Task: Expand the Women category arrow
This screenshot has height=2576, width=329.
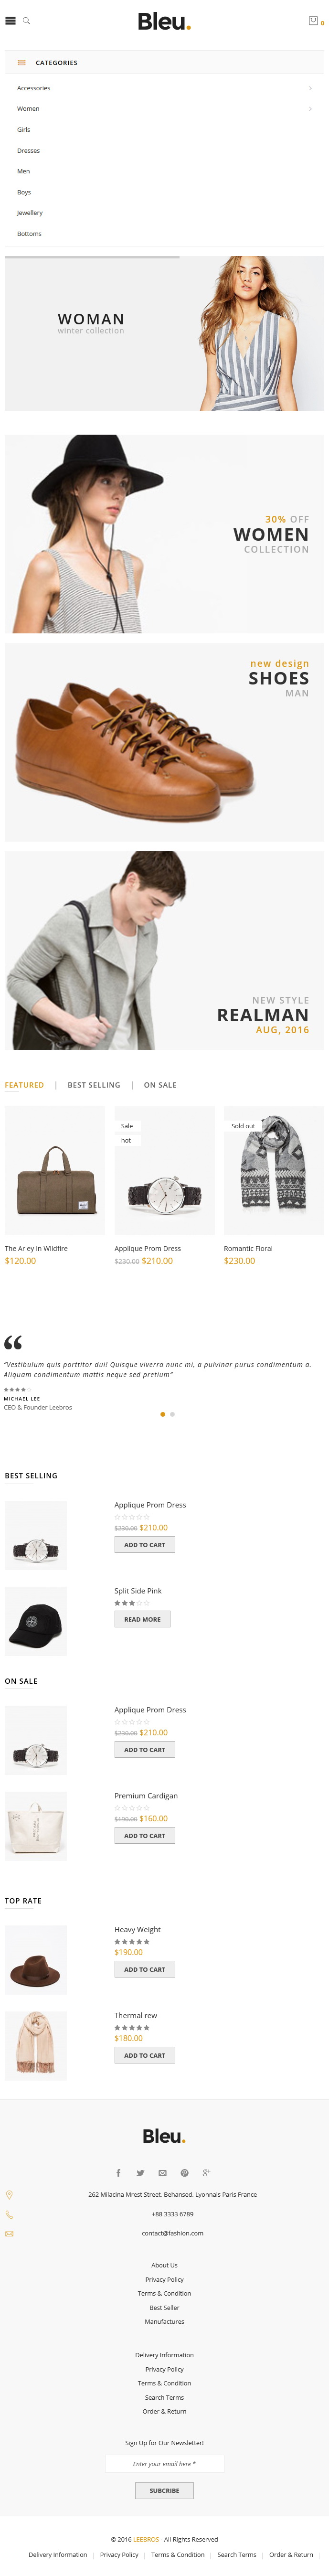Action: [310, 108]
